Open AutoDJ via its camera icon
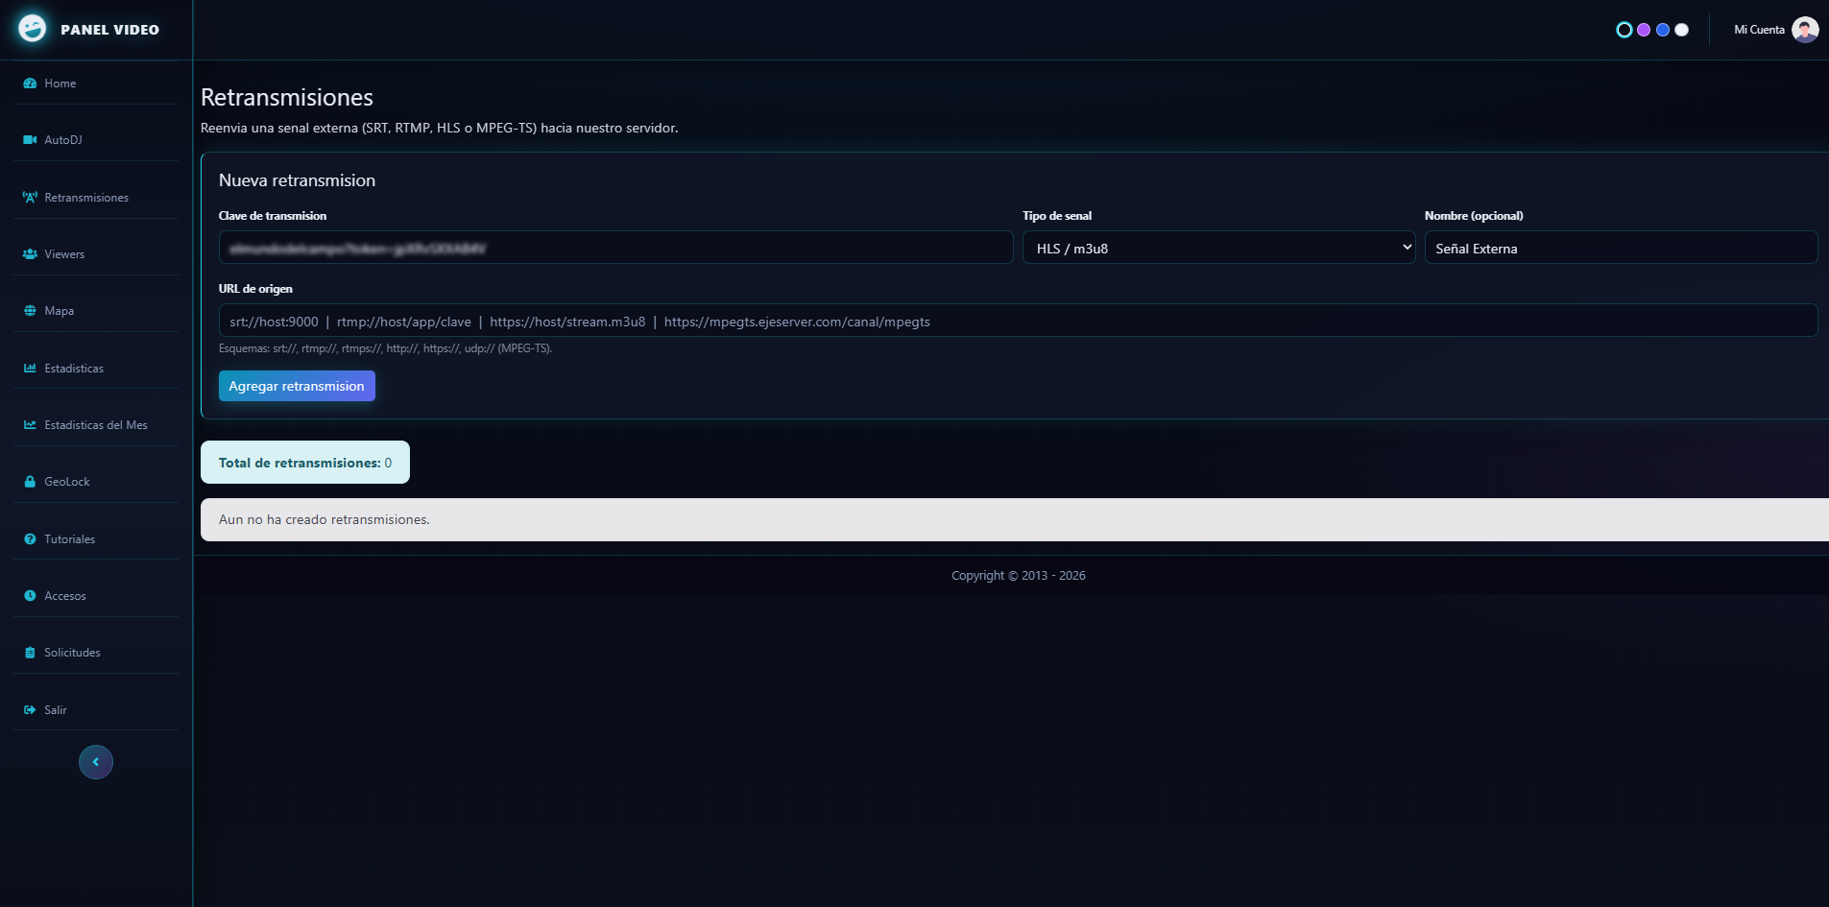Screen dimensions: 1829x907 click(30, 140)
